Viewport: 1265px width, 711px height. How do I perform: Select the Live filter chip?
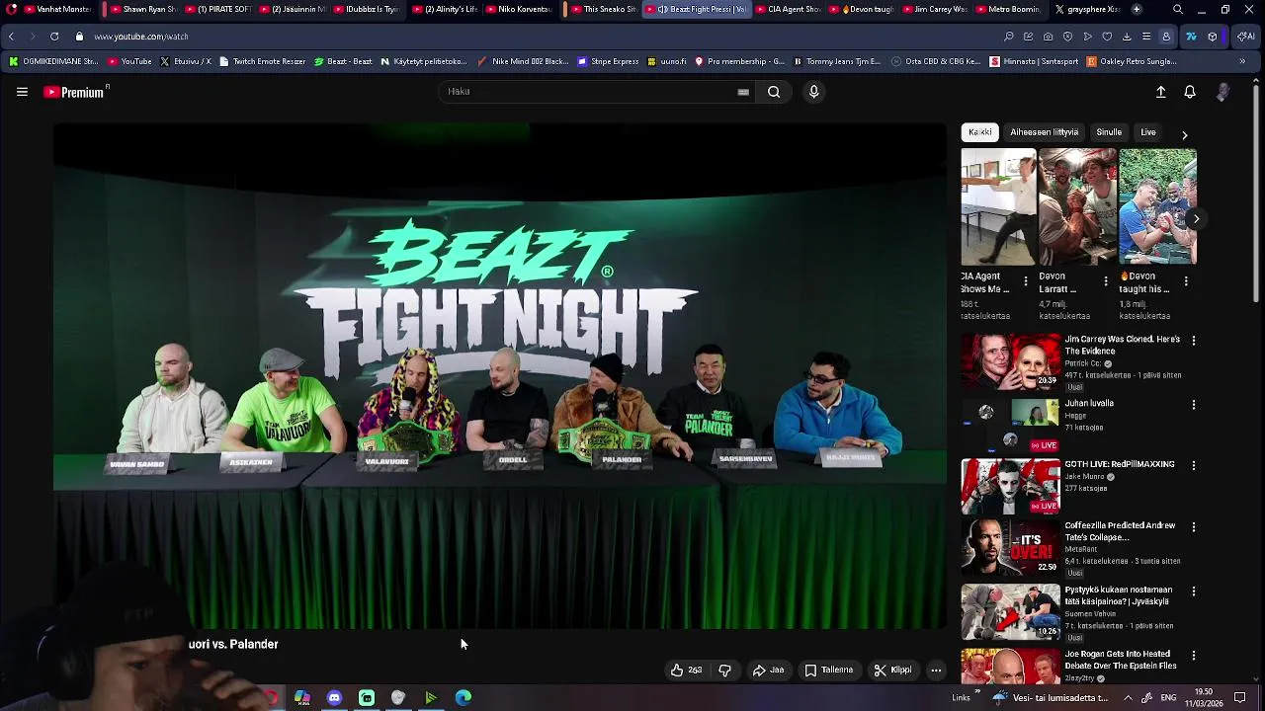click(x=1148, y=132)
